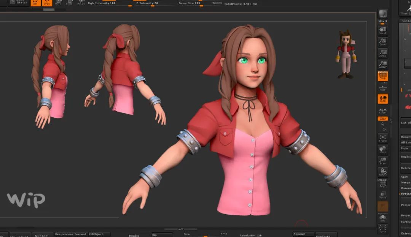The image size is (411, 237).
Task: Expand the Extract section
Action: (405, 233)
